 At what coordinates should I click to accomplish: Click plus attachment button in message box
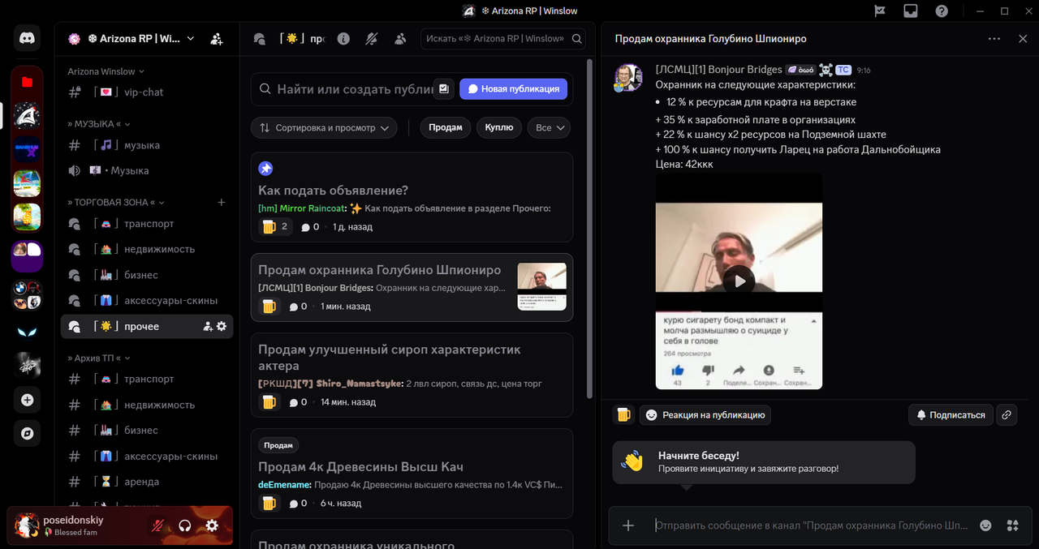click(x=628, y=525)
